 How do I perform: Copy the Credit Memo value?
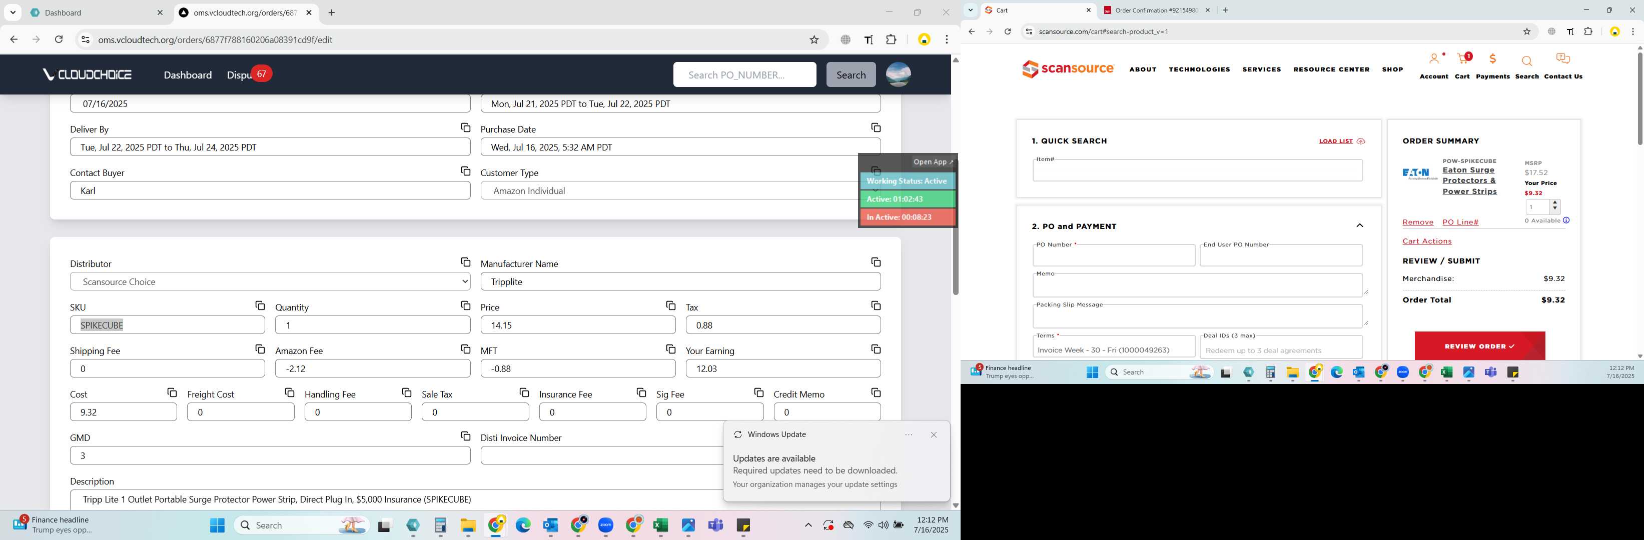point(876,392)
